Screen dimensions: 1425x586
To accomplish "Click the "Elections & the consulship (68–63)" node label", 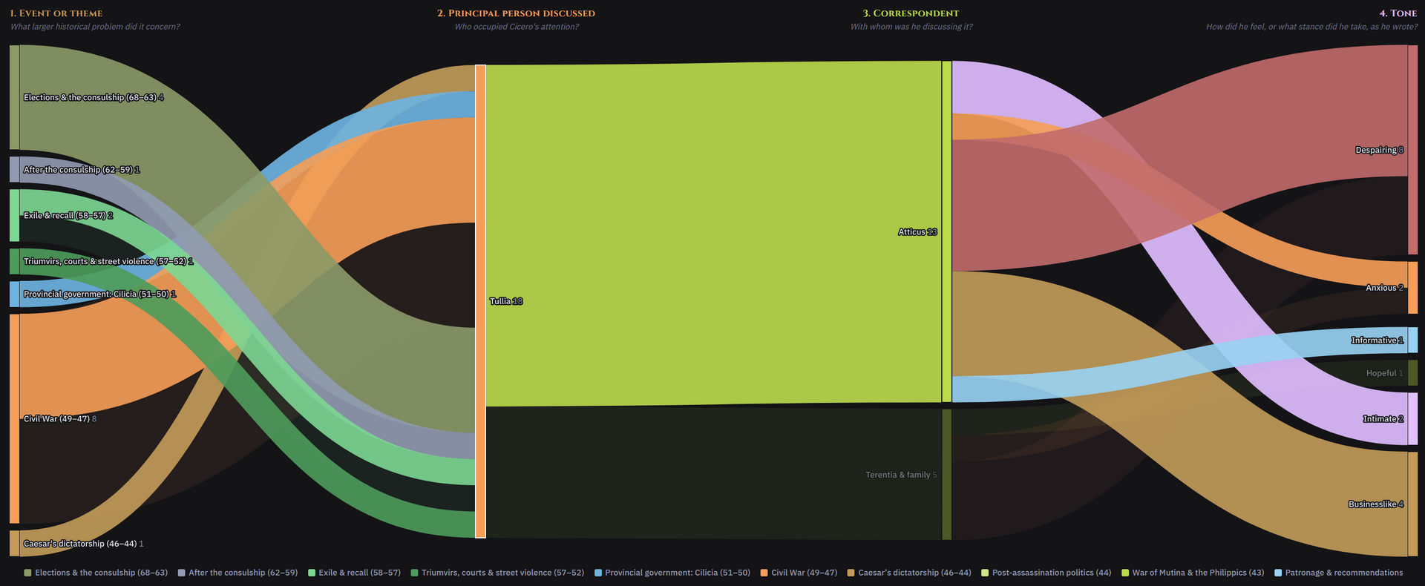I will pyautogui.click(x=94, y=98).
